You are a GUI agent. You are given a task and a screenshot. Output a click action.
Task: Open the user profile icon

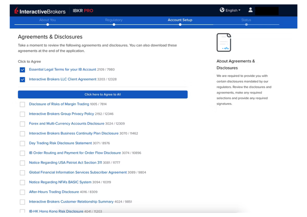point(250,10)
